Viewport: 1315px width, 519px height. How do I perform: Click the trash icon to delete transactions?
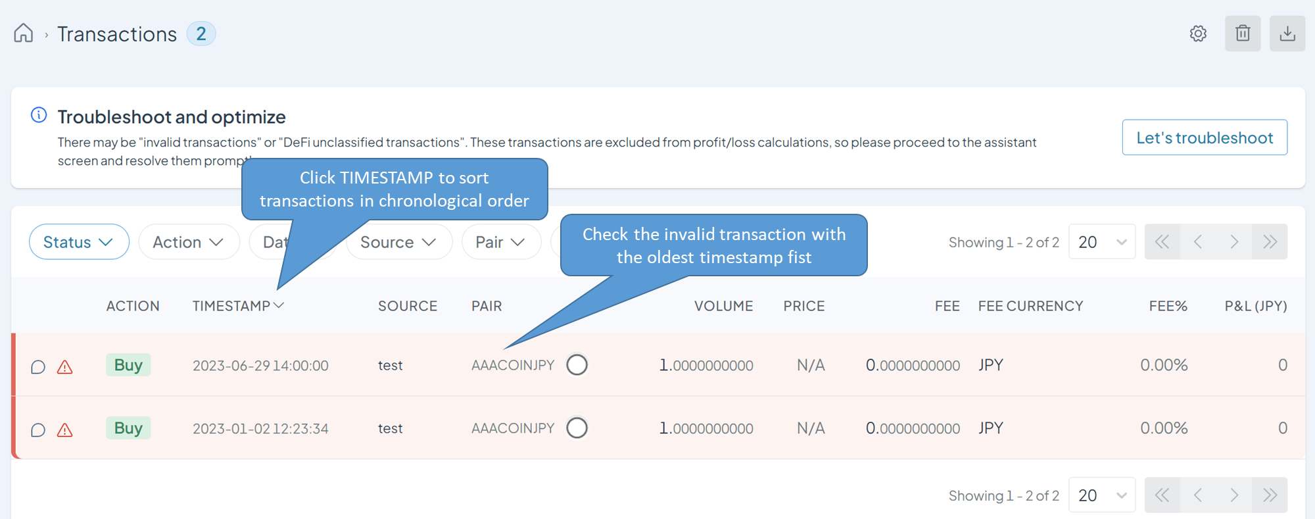(x=1242, y=33)
